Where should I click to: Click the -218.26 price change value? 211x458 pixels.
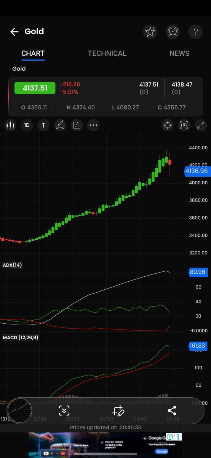(70, 84)
